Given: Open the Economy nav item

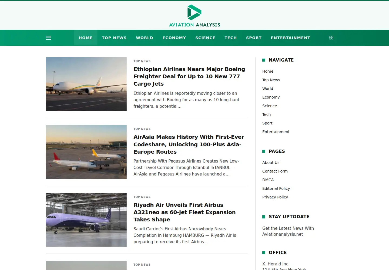Looking at the screenshot, I should pyautogui.click(x=174, y=38).
